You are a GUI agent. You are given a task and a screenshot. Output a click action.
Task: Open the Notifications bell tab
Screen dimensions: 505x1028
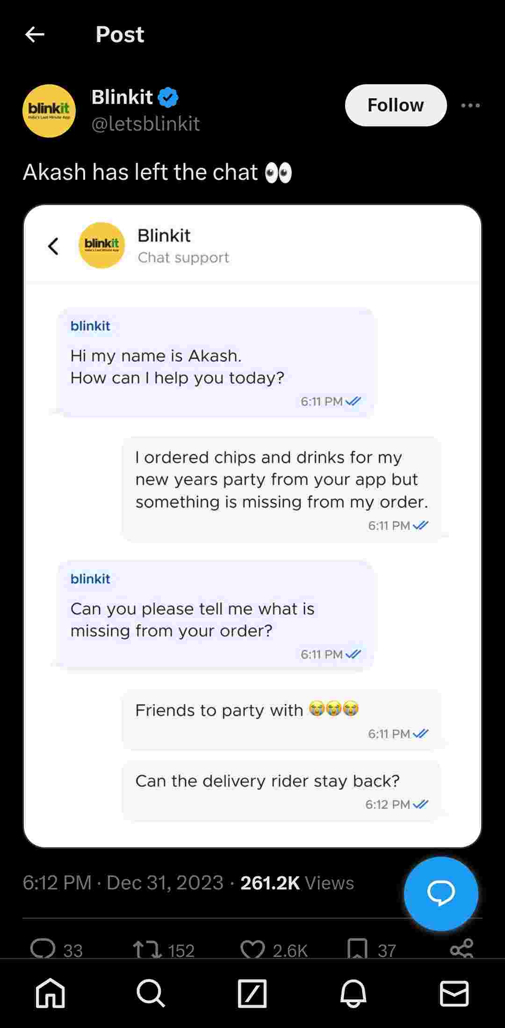(353, 993)
